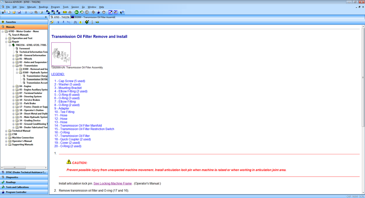Collapse the 03 - Transmission folder
This screenshot has width=365, height=198.
[13, 66]
